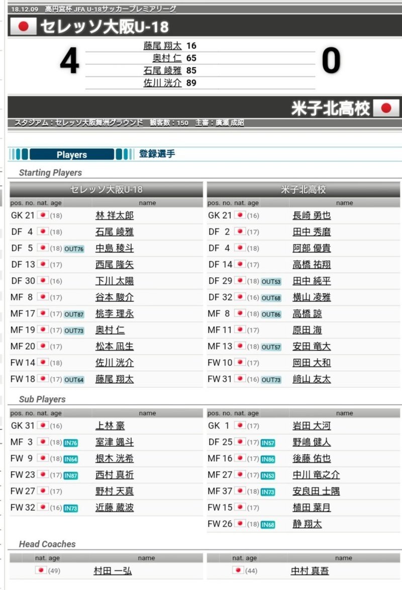Open player 西尾 隆矢 page

(x=115, y=265)
